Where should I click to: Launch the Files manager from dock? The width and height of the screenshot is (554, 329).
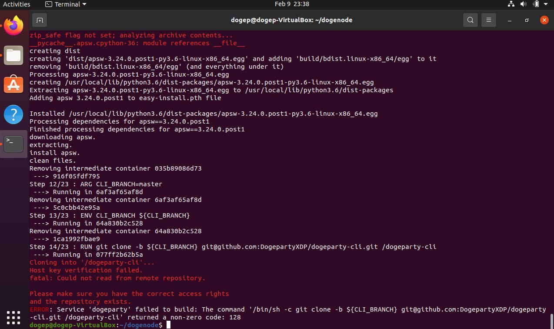pos(13,55)
